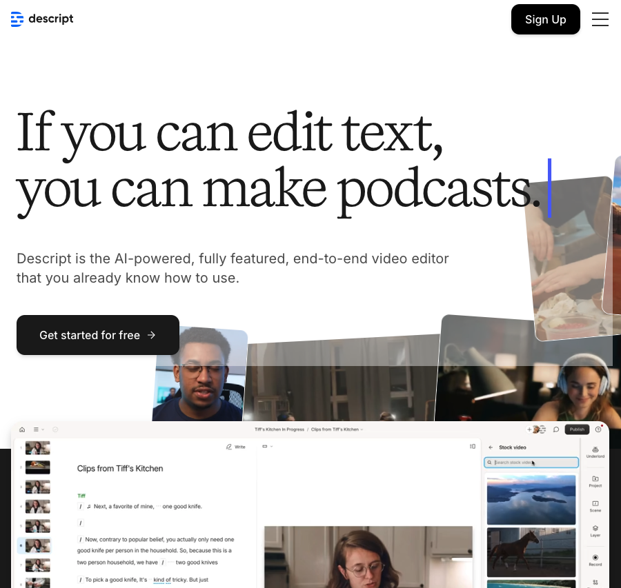Click the sync status checkmark icon
The image size is (621, 588).
point(55,429)
